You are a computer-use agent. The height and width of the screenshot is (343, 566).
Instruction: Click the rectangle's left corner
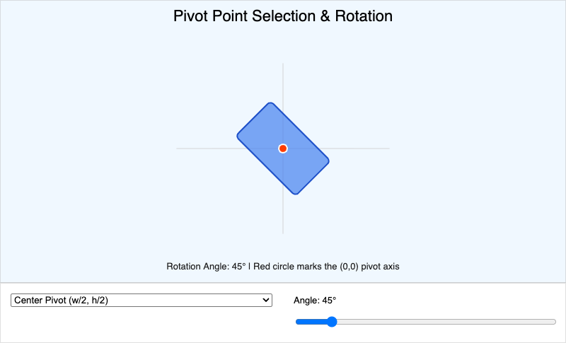click(x=238, y=136)
